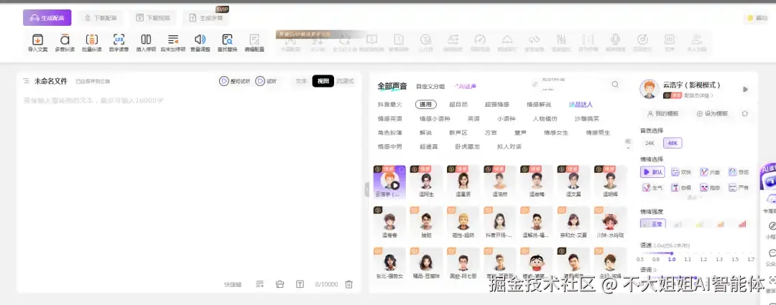Click the 下载配音 download audio button

click(x=101, y=18)
